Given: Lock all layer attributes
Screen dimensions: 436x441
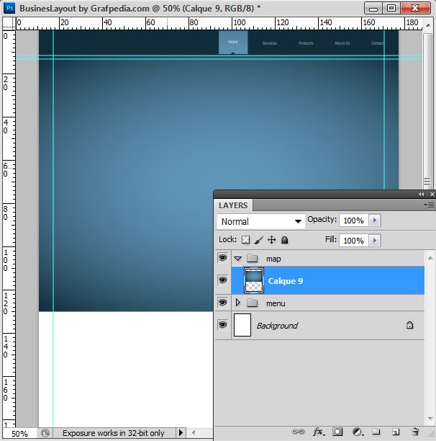Looking at the screenshot, I should pos(284,240).
